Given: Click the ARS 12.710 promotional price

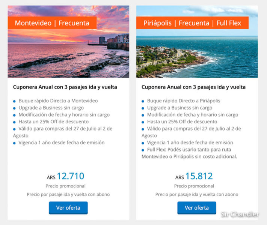Looking at the screenshot, I should click(66, 176).
